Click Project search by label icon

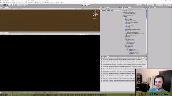pyautogui.click(x=146, y=9)
